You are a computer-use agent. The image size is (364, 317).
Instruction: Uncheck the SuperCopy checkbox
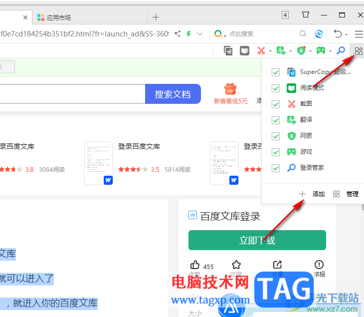click(x=276, y=72)
